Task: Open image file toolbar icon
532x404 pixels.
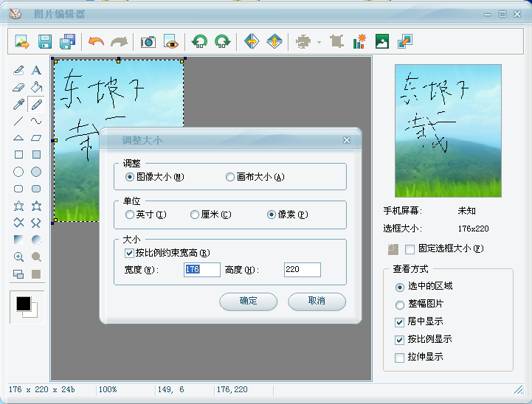Action: (x=22, y=42)
